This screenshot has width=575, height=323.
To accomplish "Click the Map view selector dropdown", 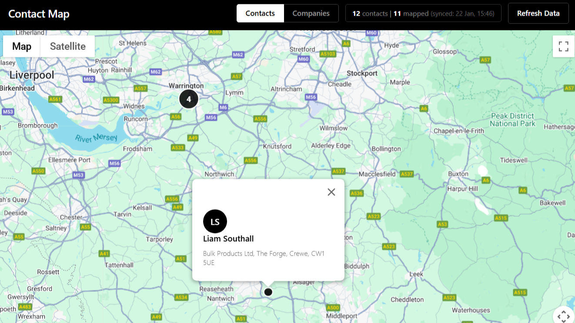I will coord(21,46).
